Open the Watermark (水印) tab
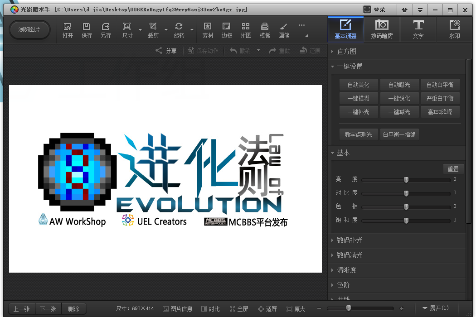This screenshot has width=476, height=317. coord(454,29)
